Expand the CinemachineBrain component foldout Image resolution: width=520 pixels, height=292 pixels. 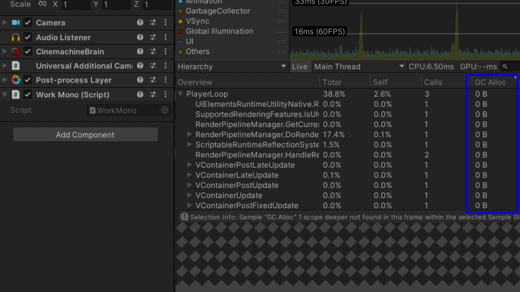(4, 52)
